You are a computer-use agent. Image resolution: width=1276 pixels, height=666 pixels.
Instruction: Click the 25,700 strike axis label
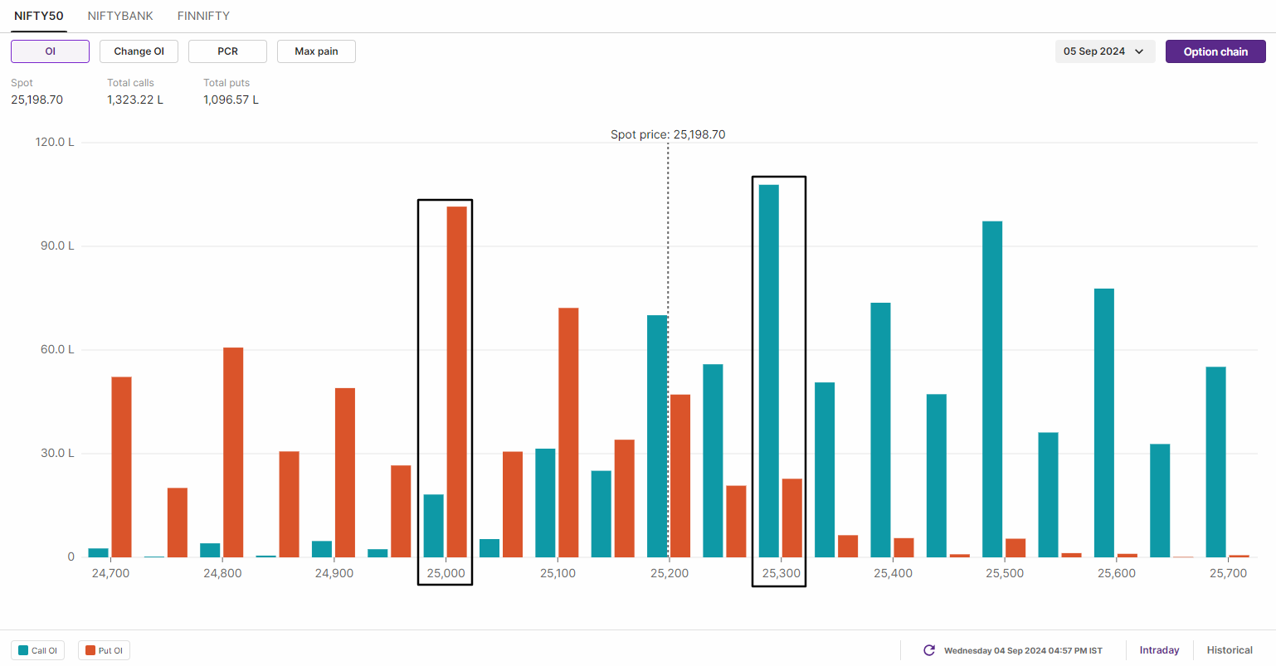click(x=1228, y=573)
